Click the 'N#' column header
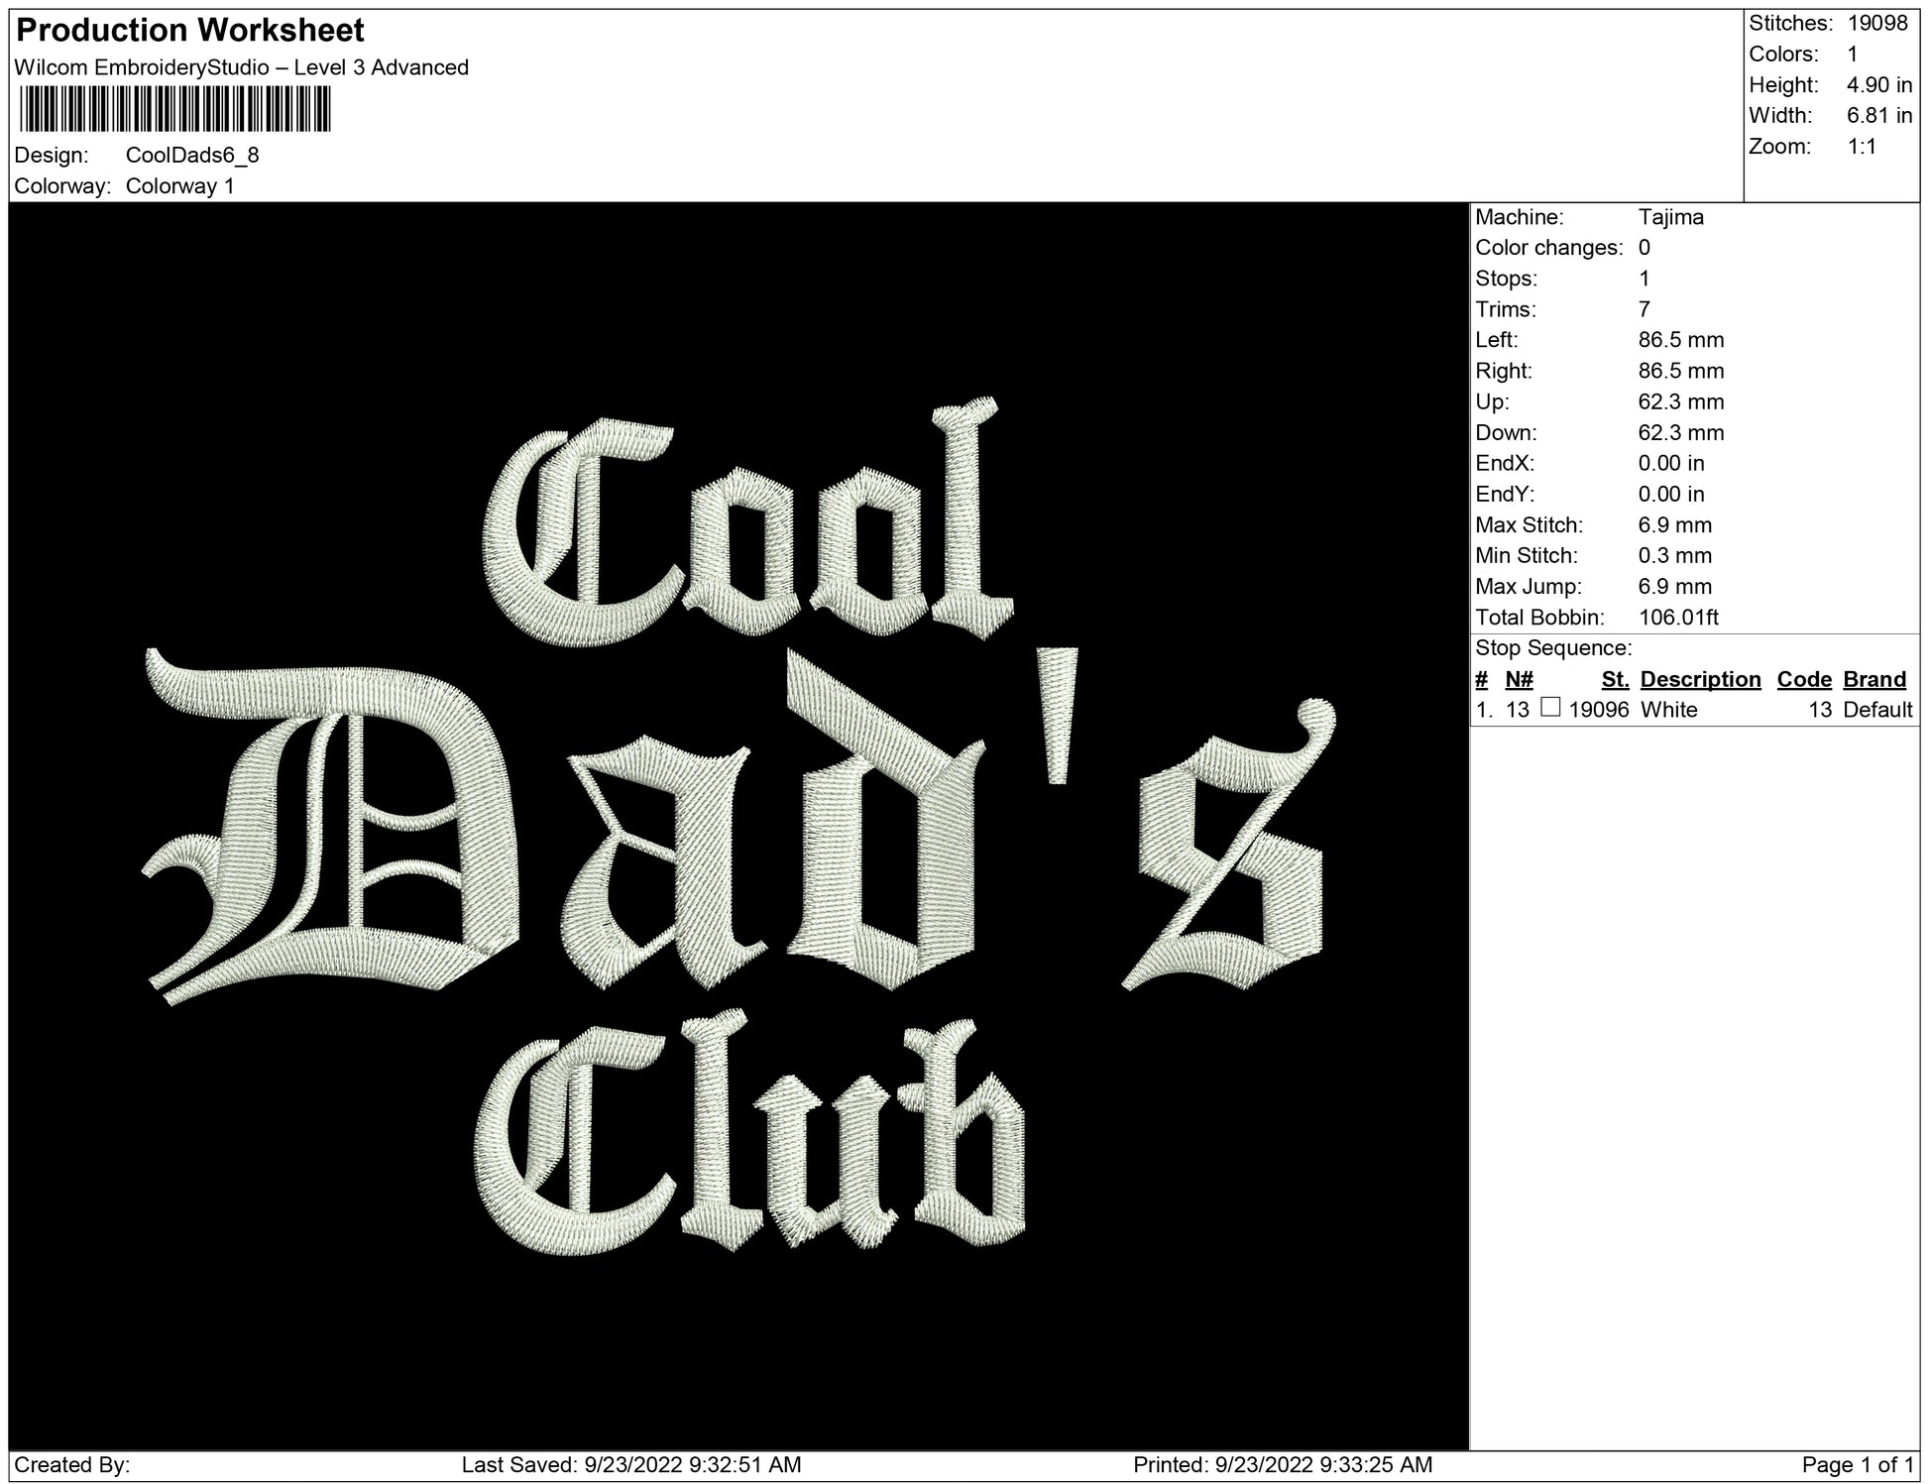Screen dimensions: 1929x1484 tap(1519, 679)
